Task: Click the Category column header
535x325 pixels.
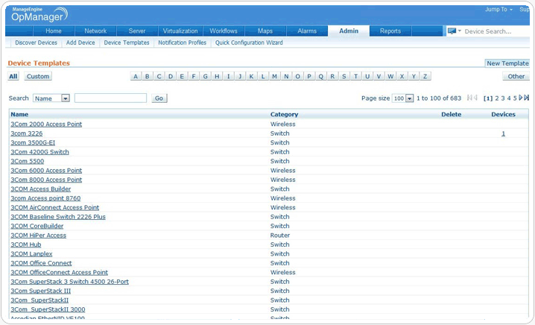Action: pyautogui.click(x=284, y=114)
